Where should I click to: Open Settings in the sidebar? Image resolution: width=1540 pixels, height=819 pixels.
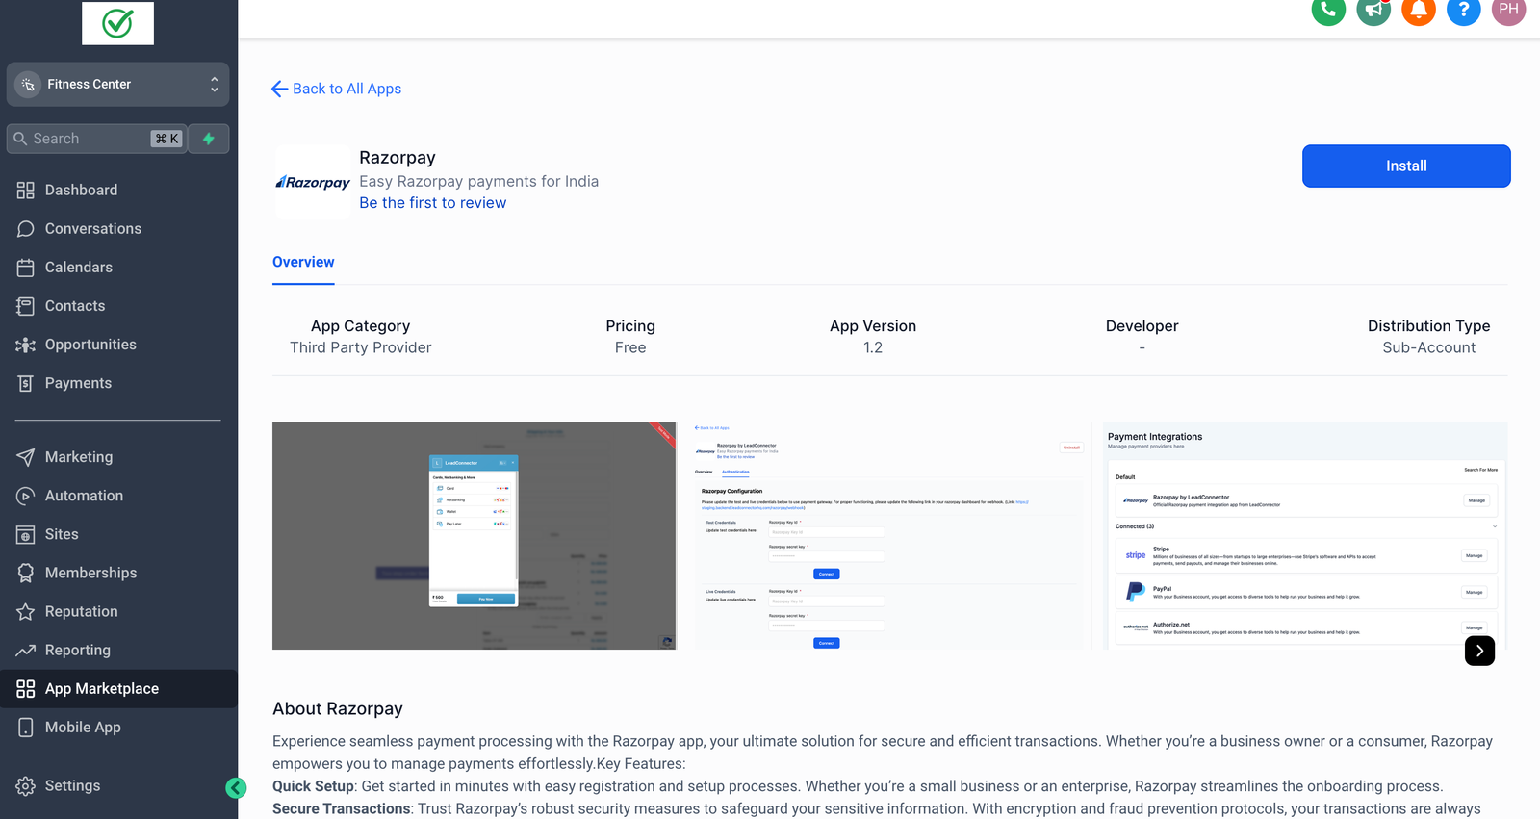point(72,785)
